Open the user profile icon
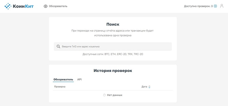Viewport: 228px width, 106px height. (222, 6)
